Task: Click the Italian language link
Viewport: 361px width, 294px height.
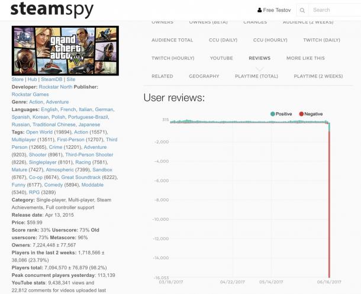Action: pyautogui.click(x=85, y=110)
